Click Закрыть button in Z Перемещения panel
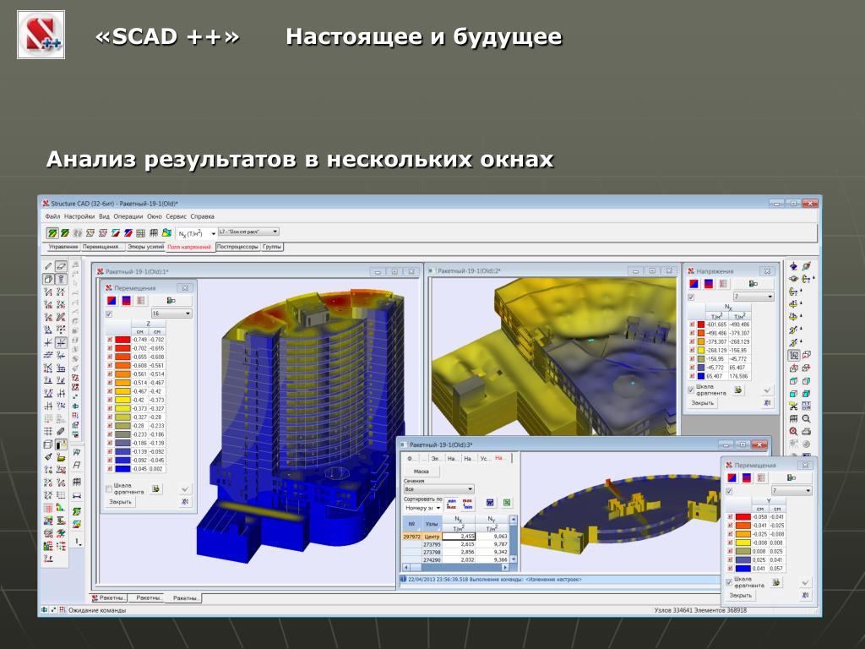865x649 pixels. pos(120,502)
